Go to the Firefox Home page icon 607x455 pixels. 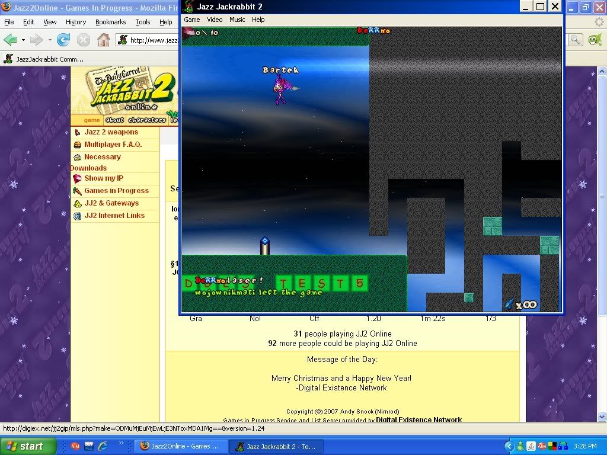(x=103, y=40)
